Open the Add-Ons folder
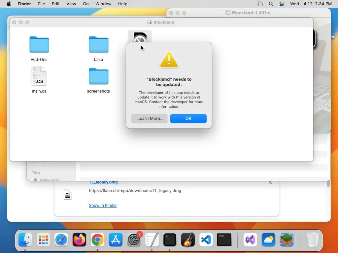The height and width of the screenshot is (253, 338). (39, 44)
